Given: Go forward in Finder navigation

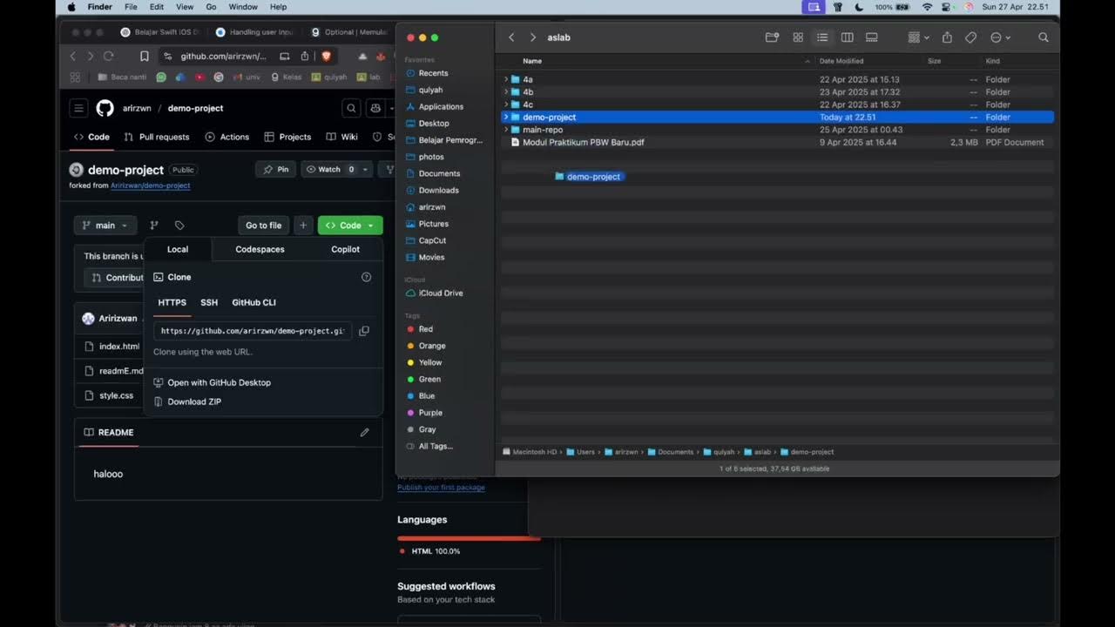Looking at the screenshot, I should point(532,37).
